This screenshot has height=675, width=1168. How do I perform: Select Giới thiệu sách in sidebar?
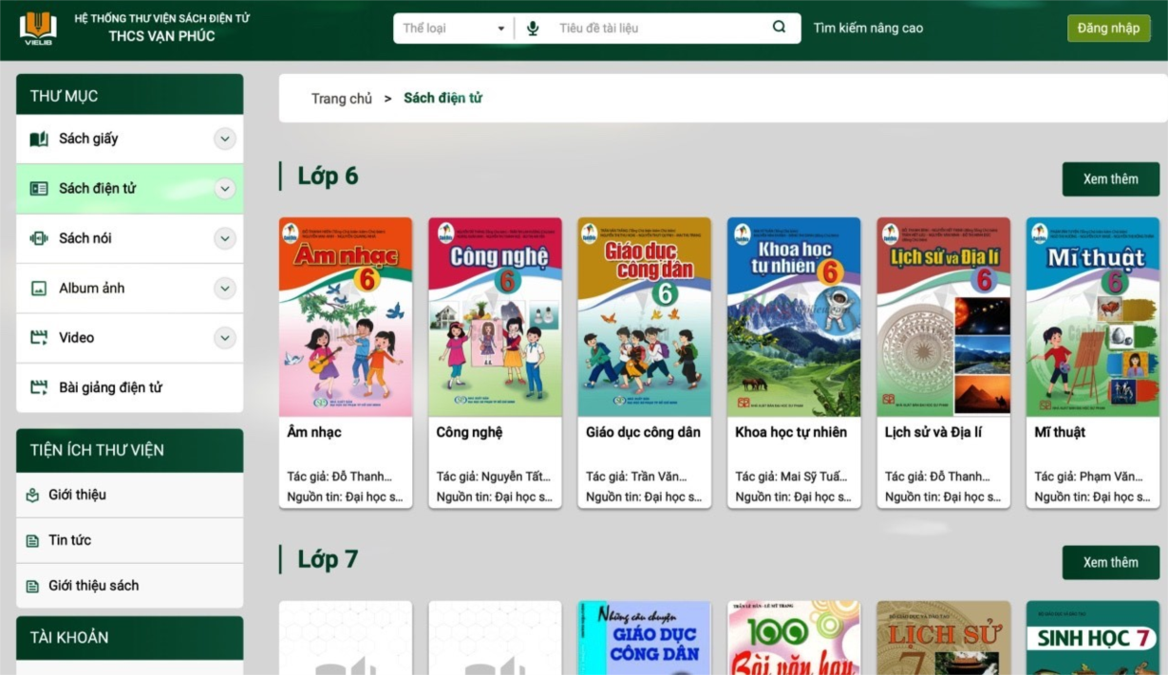coord(93,586)
